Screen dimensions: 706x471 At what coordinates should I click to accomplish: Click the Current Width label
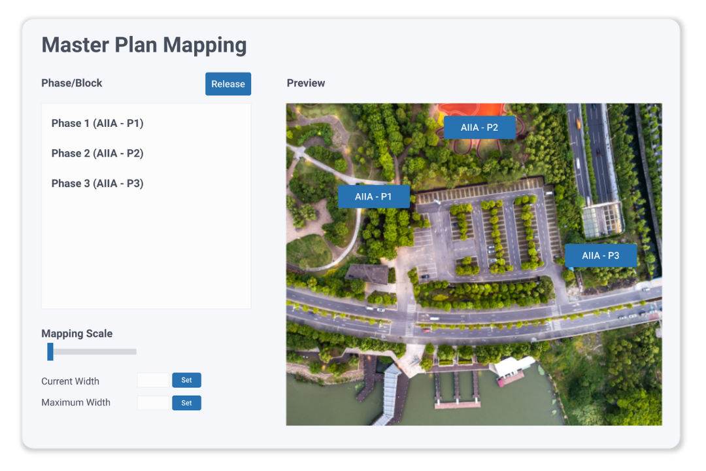click(70, 381)
